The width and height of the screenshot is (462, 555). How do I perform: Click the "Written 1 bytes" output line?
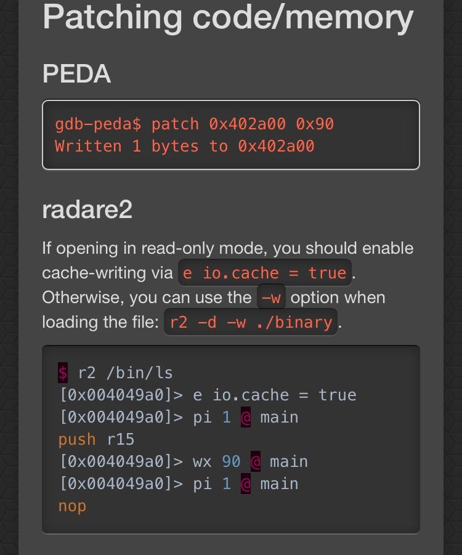click(x=184, y=146)
